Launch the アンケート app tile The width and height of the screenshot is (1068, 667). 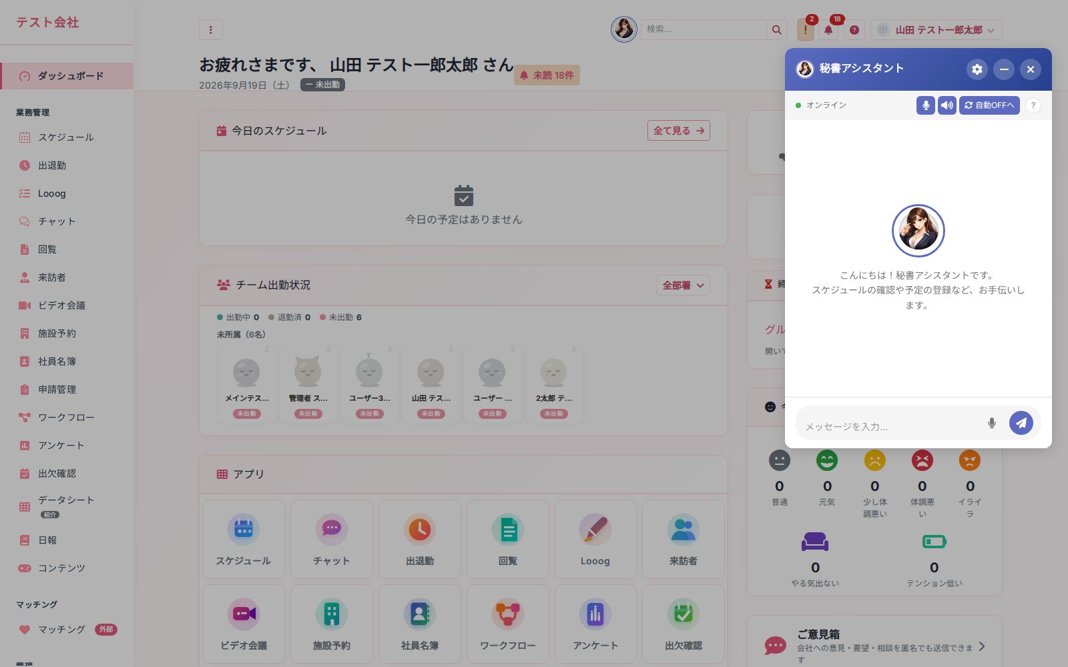coord(595,624)
